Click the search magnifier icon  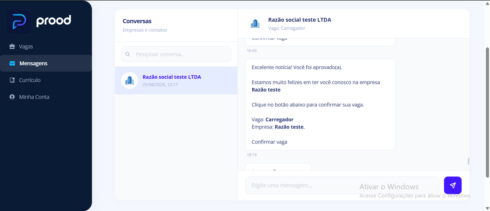click(128, 54)
